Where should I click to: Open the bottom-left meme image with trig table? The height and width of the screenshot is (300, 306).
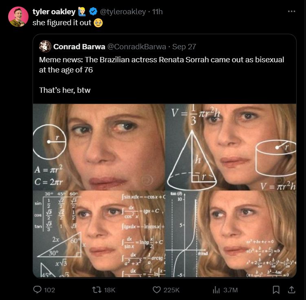[99, 234]
